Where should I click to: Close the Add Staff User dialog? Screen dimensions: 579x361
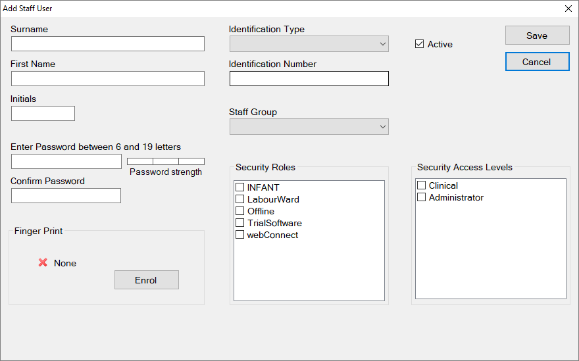568,9
